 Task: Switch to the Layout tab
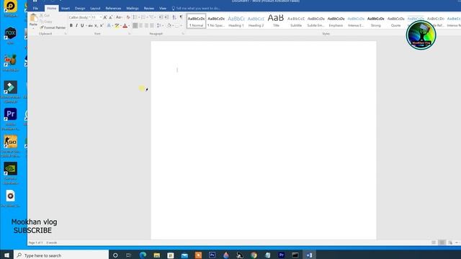pos(95,8)
